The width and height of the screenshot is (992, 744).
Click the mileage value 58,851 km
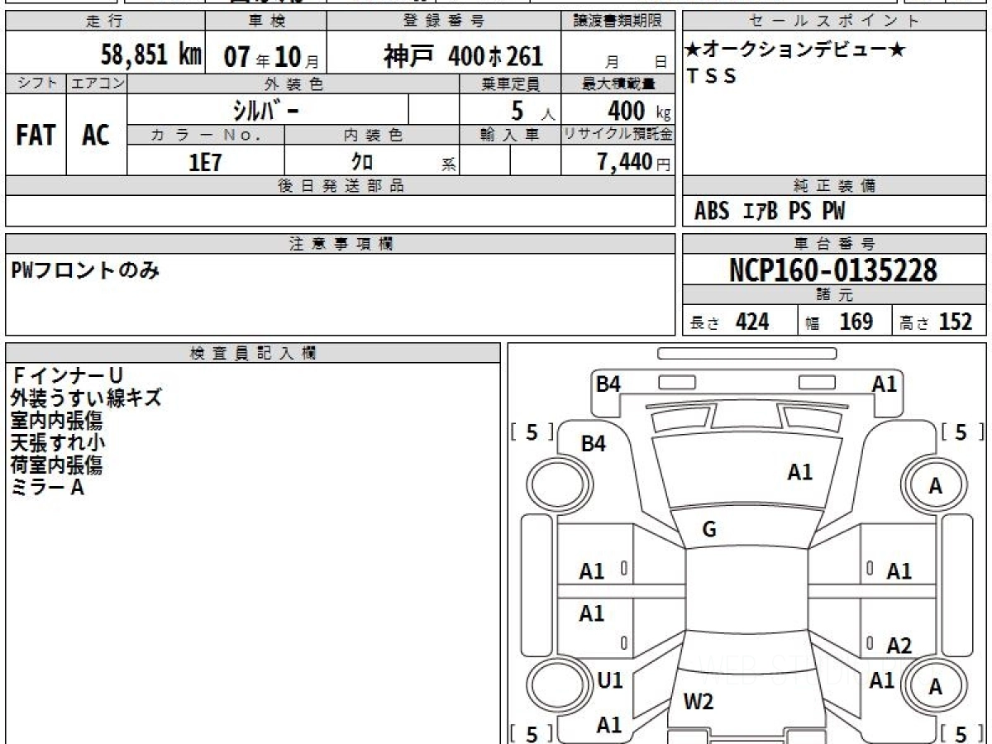[x=151, y=55]
